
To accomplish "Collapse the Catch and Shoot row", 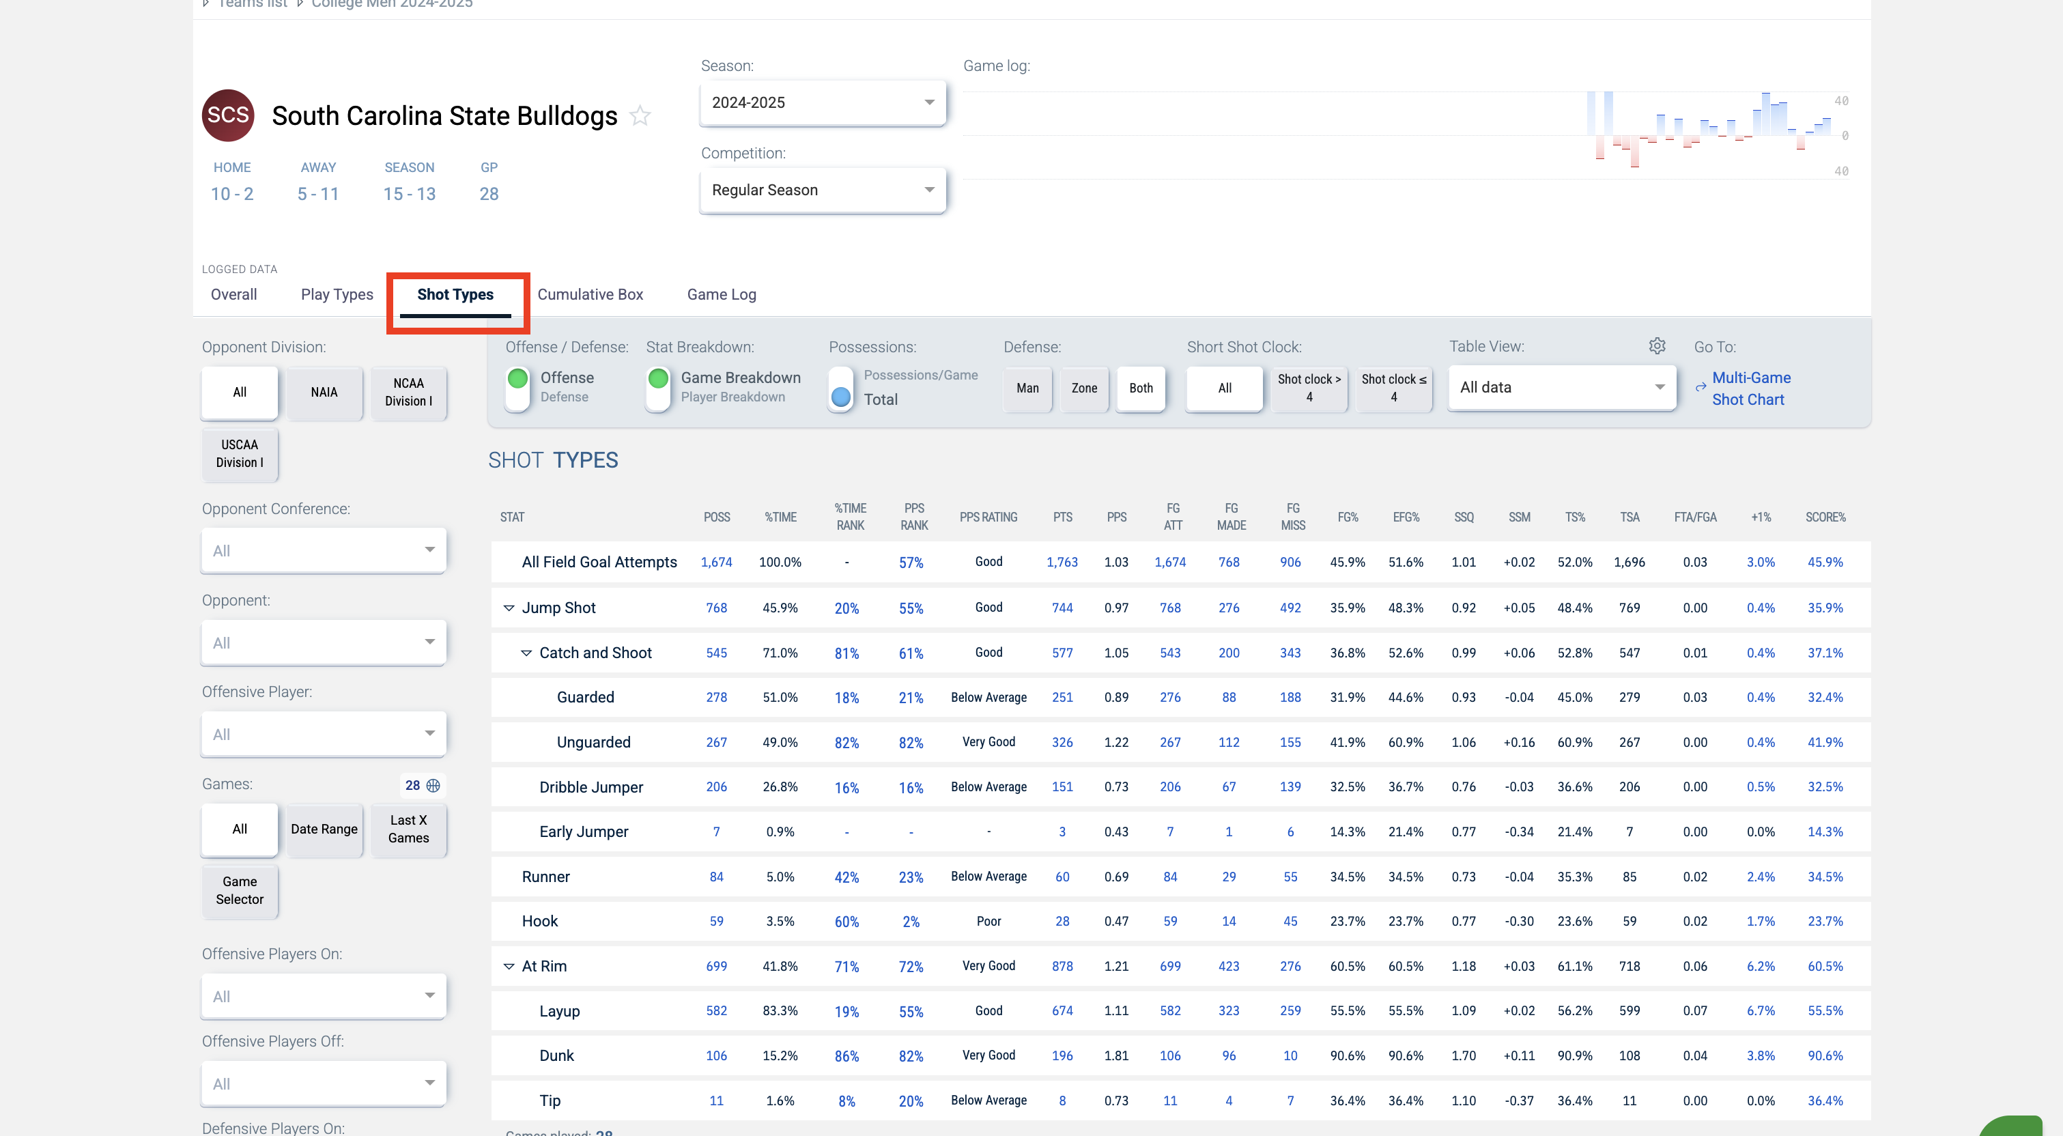I will (x=526, y=653).
